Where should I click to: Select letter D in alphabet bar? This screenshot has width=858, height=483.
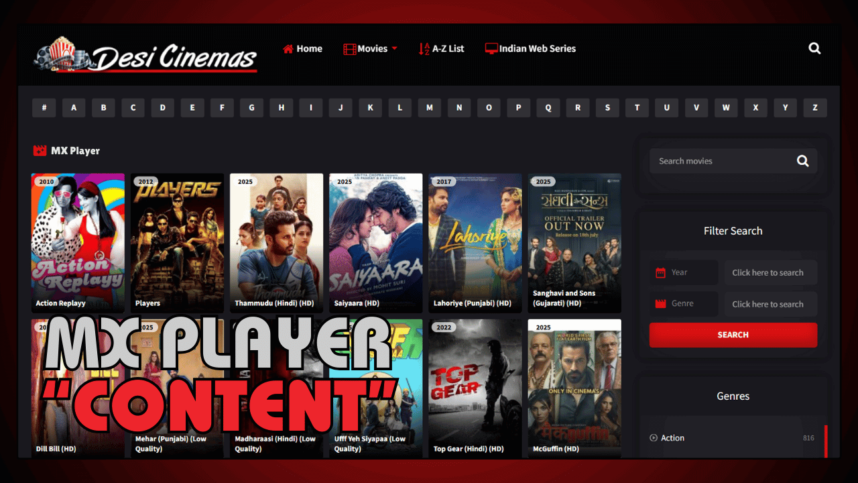coord(162,108)
